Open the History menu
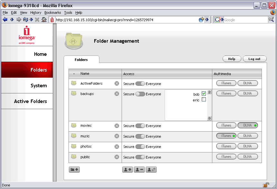Image resolution: width=277 pixels, height=189 pixels. point(36,13)
